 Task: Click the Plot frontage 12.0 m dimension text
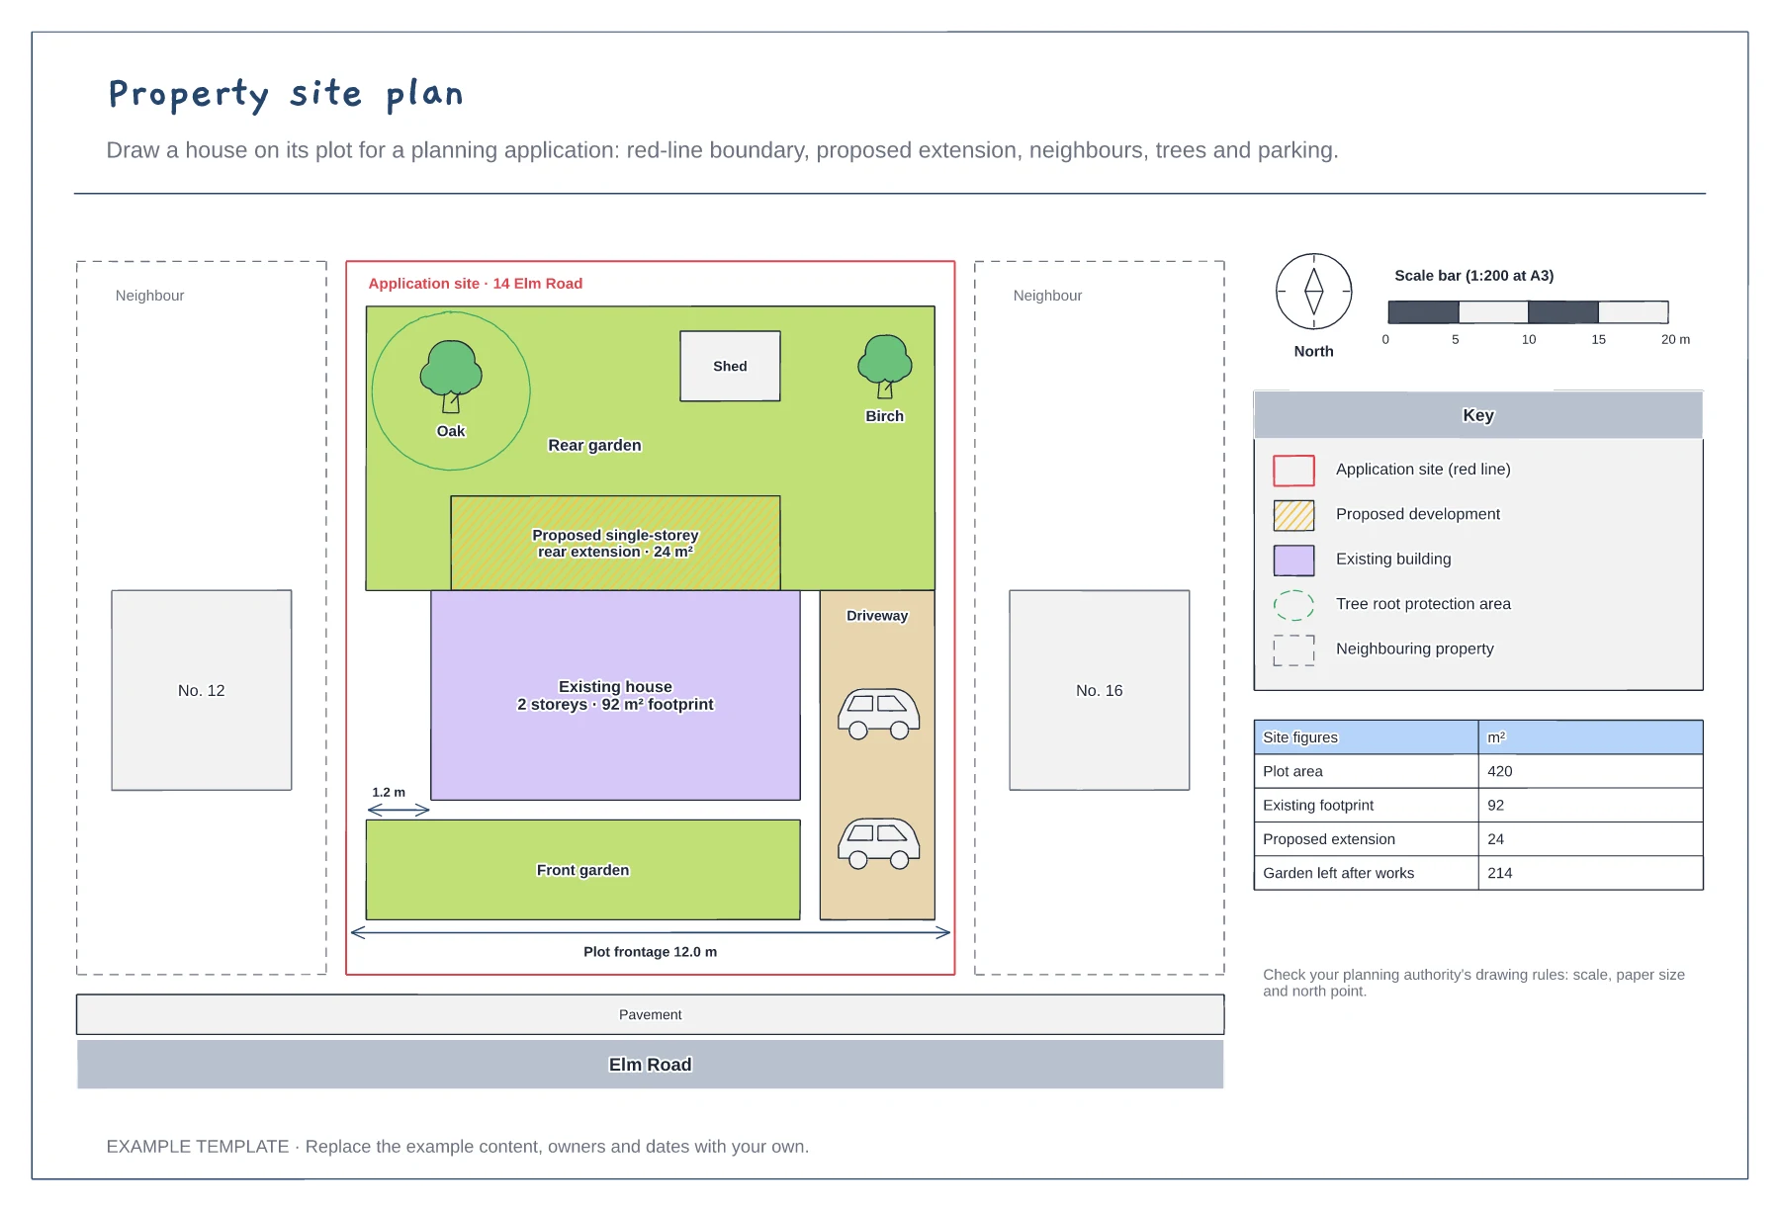[x=650, y=952]
